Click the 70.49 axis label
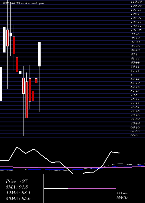145x203 pixels. pos(135,123)
